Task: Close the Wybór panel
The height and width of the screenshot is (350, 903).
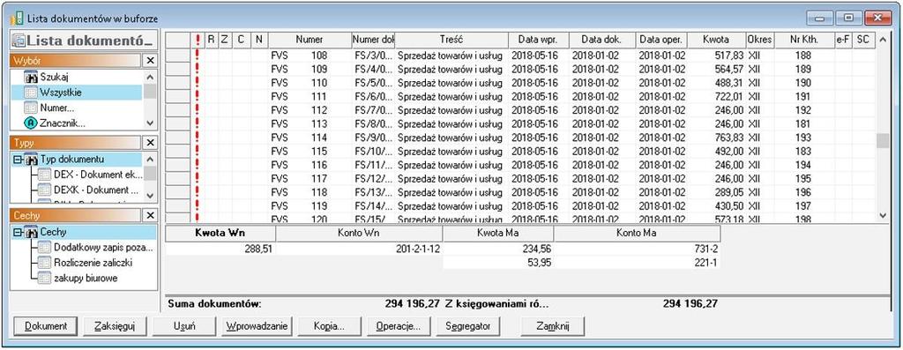Action: (x=149, y=61)
